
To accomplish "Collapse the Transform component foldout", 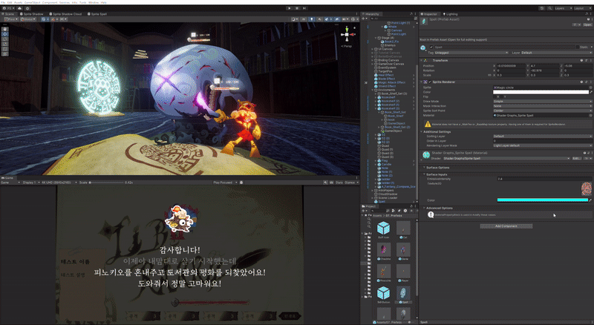I will click(422, 61).
